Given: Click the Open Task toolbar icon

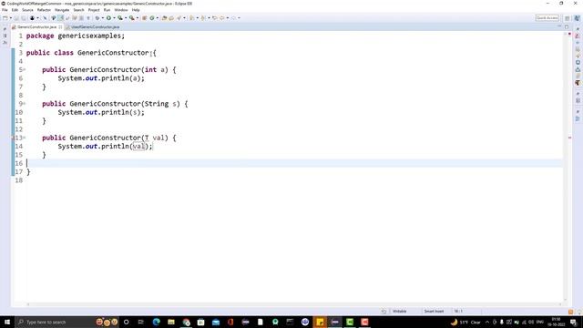Looking at the screenshot, I should pyautogui.click(x=171, y=18).
